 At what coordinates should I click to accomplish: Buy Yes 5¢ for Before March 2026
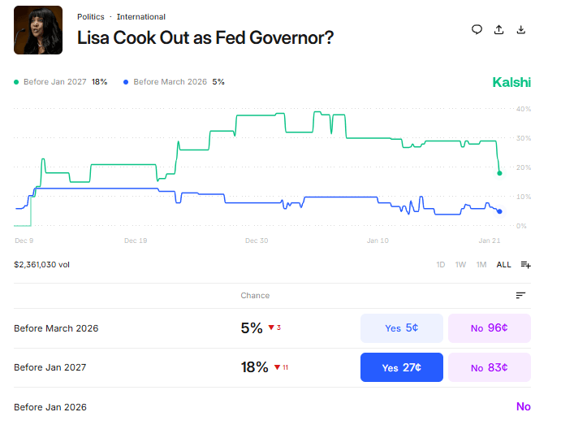pos(402,328)
